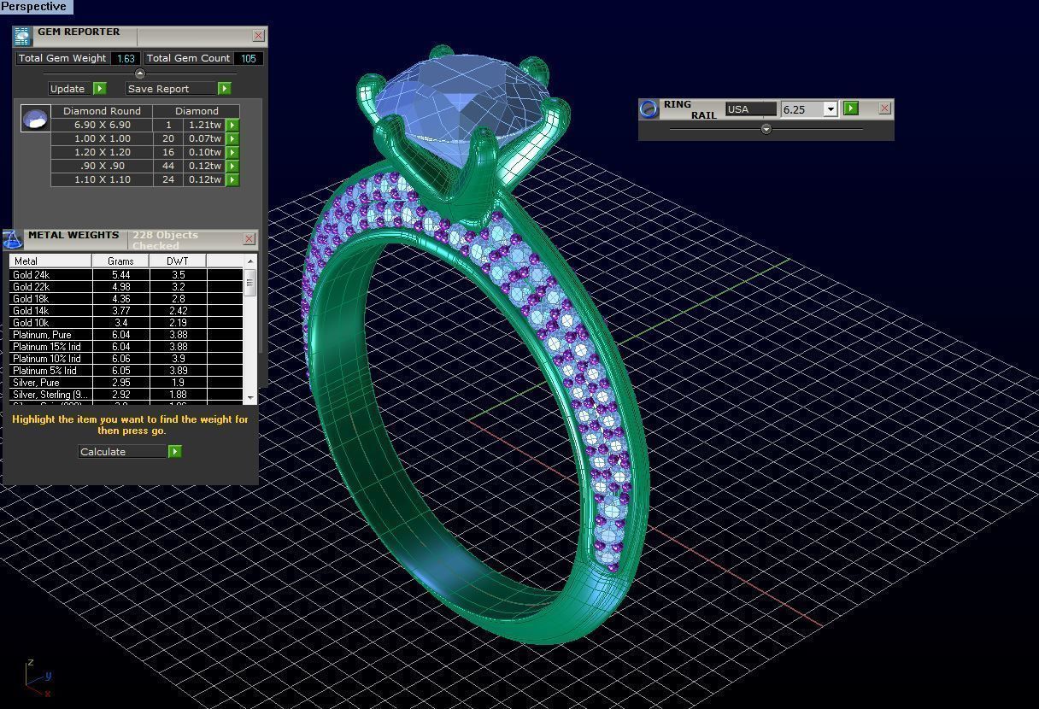This screenshot has width=1039, height=709.
Task: Click the Gem Reporter panel icon
Action: 22,36
